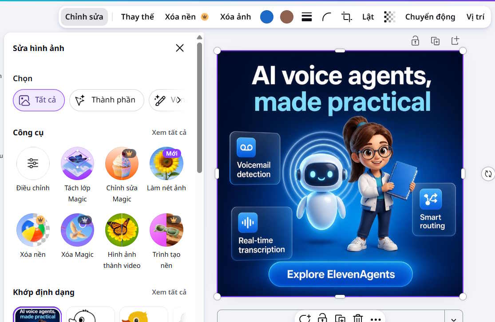
Task: Expand the bottom chevron dropdown
Action: (454, 319)
